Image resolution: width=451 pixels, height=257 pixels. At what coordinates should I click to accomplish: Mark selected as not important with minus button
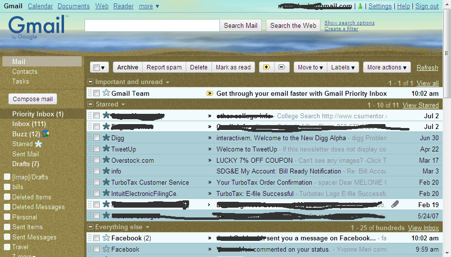click(x=281, y=67)
